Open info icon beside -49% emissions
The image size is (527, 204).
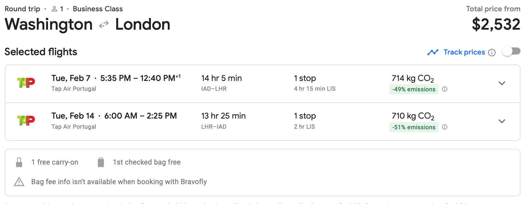point(445,89)
